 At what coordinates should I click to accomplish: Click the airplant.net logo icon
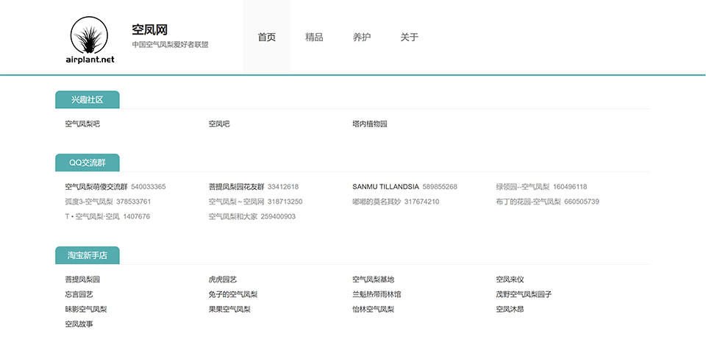click(x=90, y=40)
